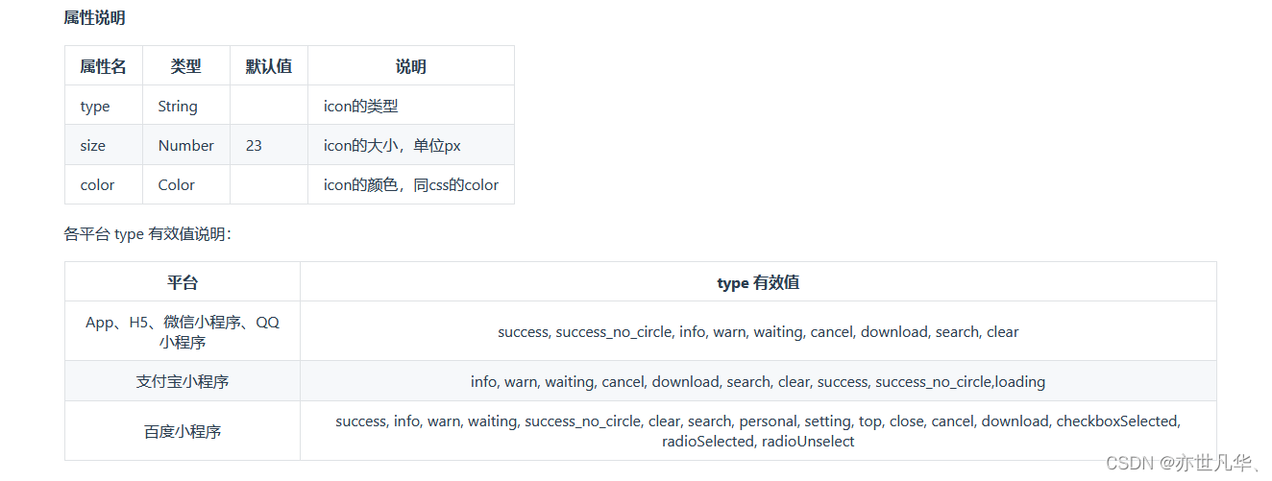
Task: Click the default value 23 cell
Action: [254, 146]
